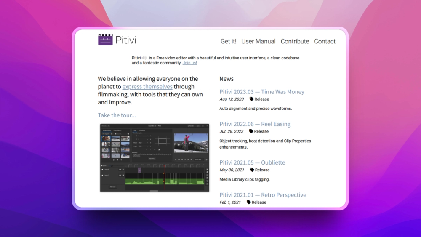Click Release tag icon under Jun 28, 2022
The image size is (421, 237).
(x=251, y=131)
